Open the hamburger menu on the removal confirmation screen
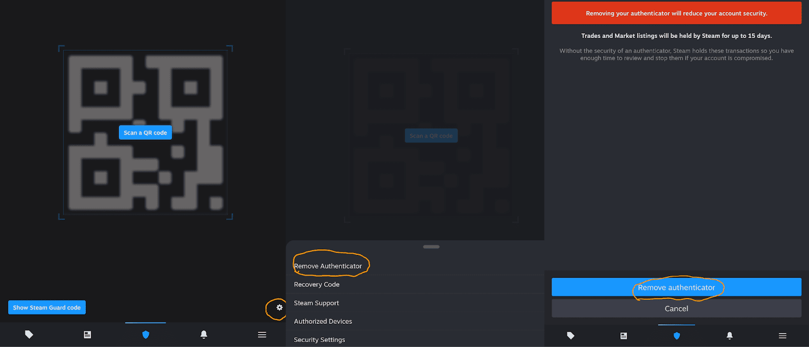Image resolution: width=809 pixels, height=347 pixels. click(x=783, y=335)
